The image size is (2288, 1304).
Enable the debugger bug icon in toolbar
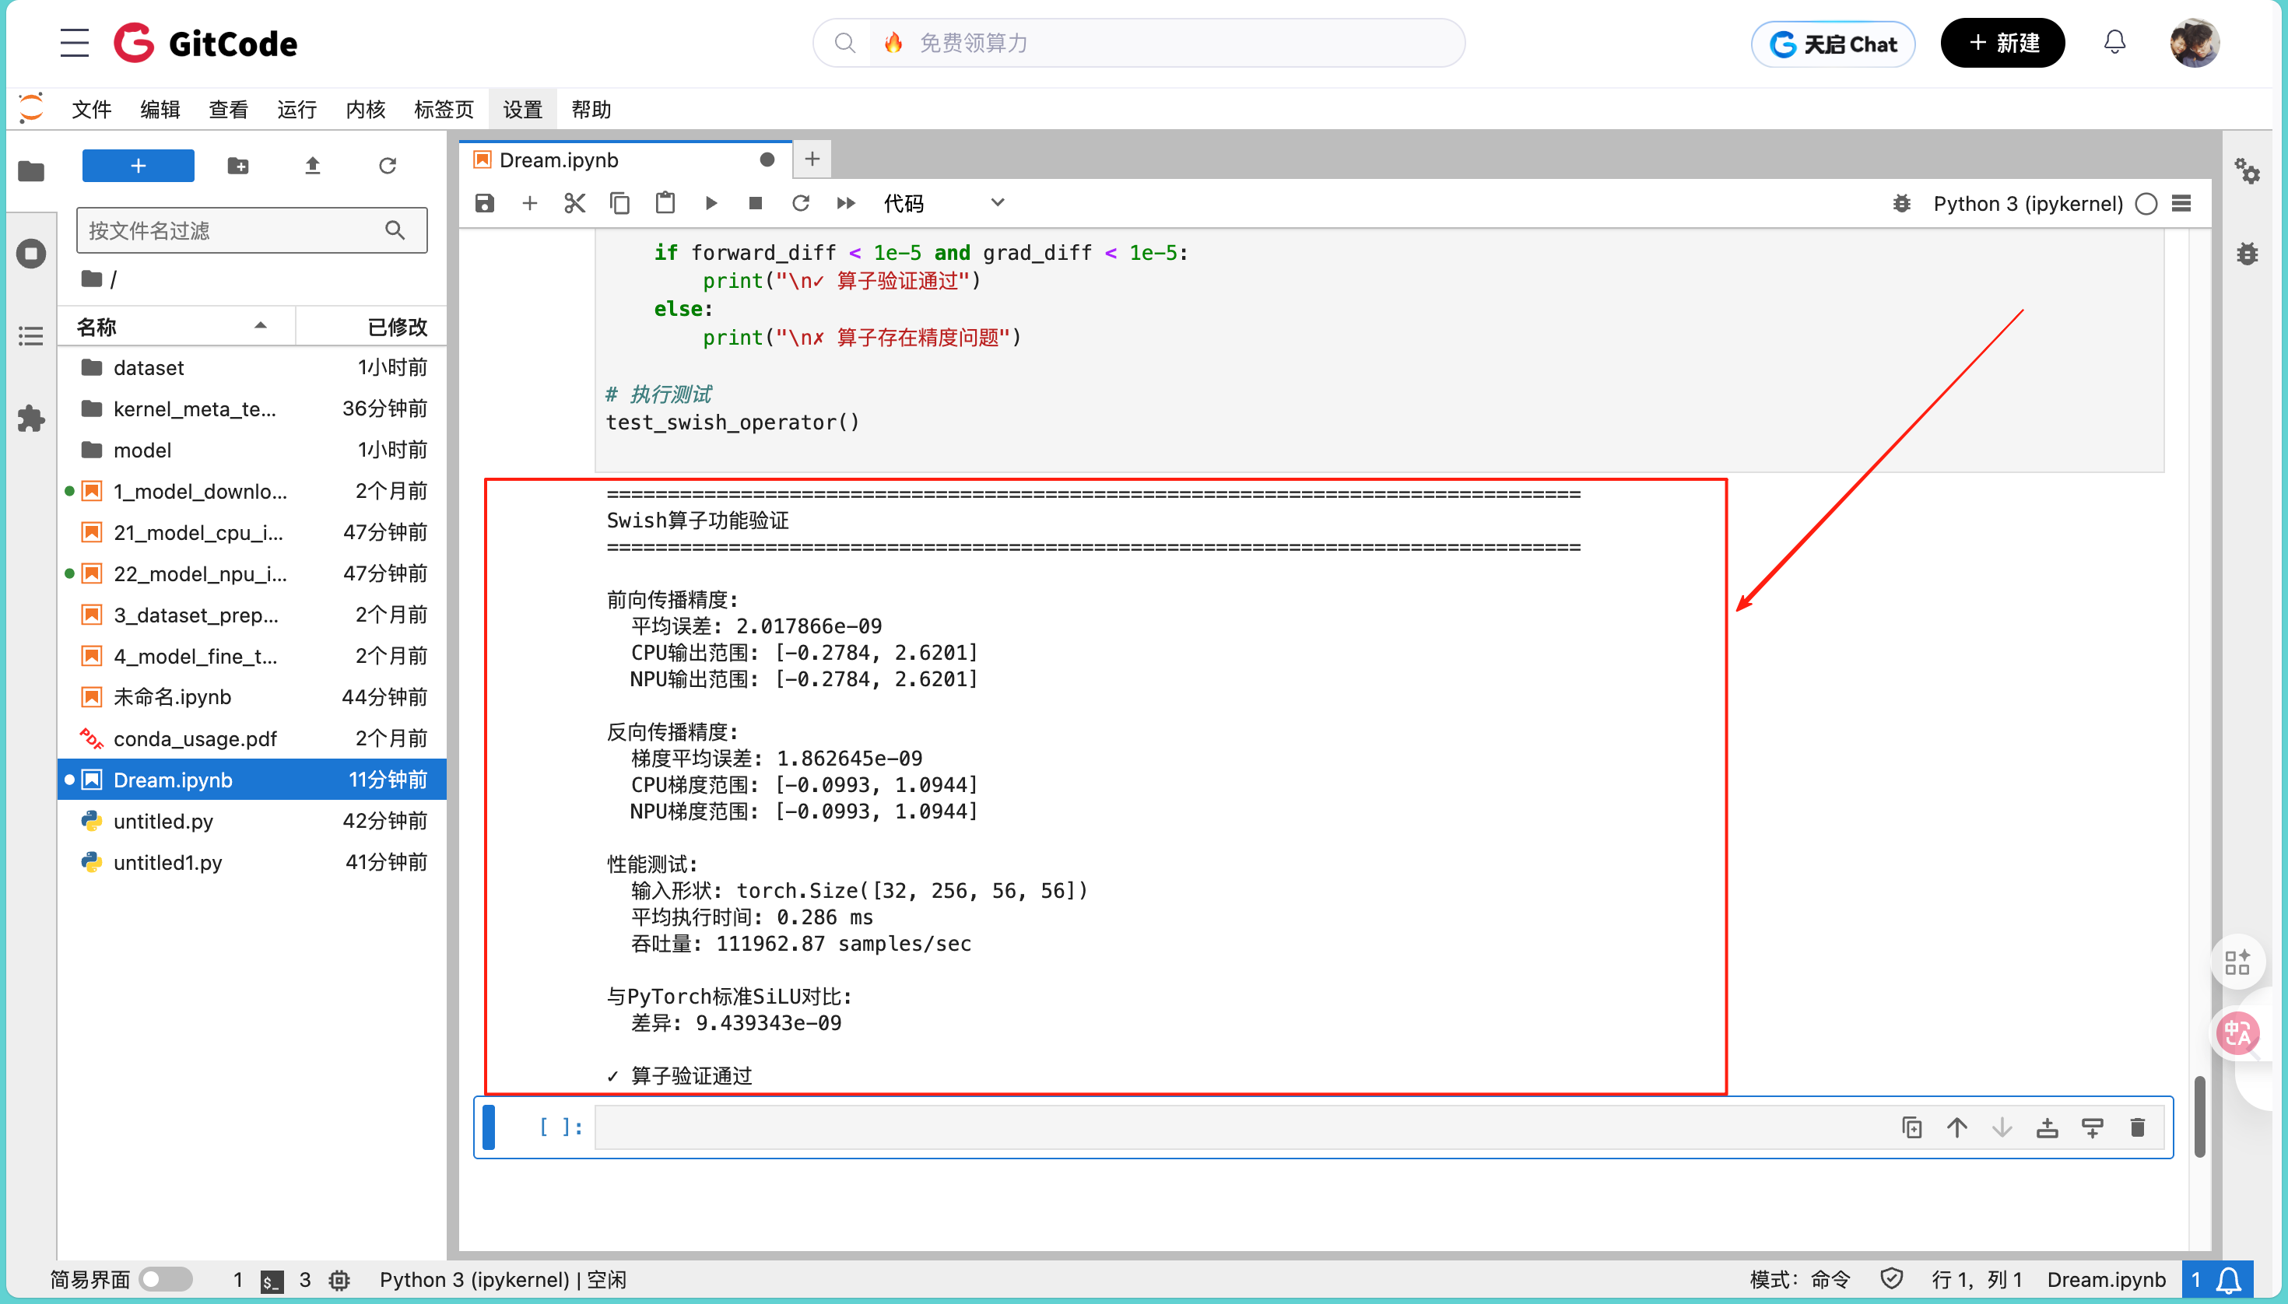[1901, 203]
